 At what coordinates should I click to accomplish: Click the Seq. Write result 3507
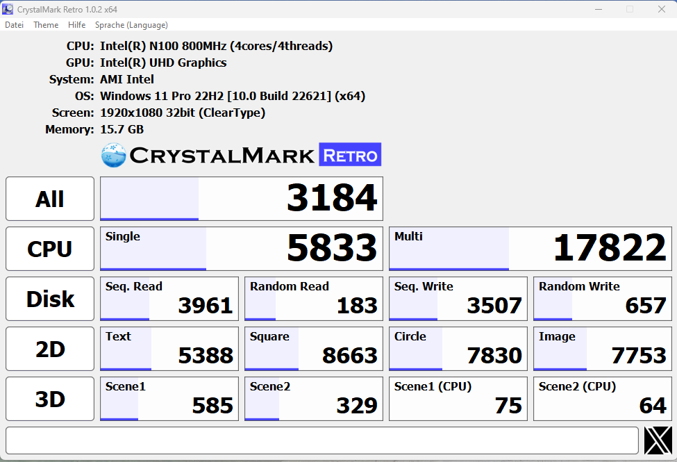458,299
